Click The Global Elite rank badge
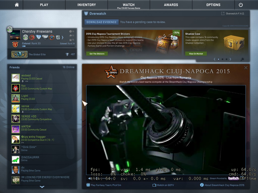This screenshot has width=258, height=193. tap(19, 54)
